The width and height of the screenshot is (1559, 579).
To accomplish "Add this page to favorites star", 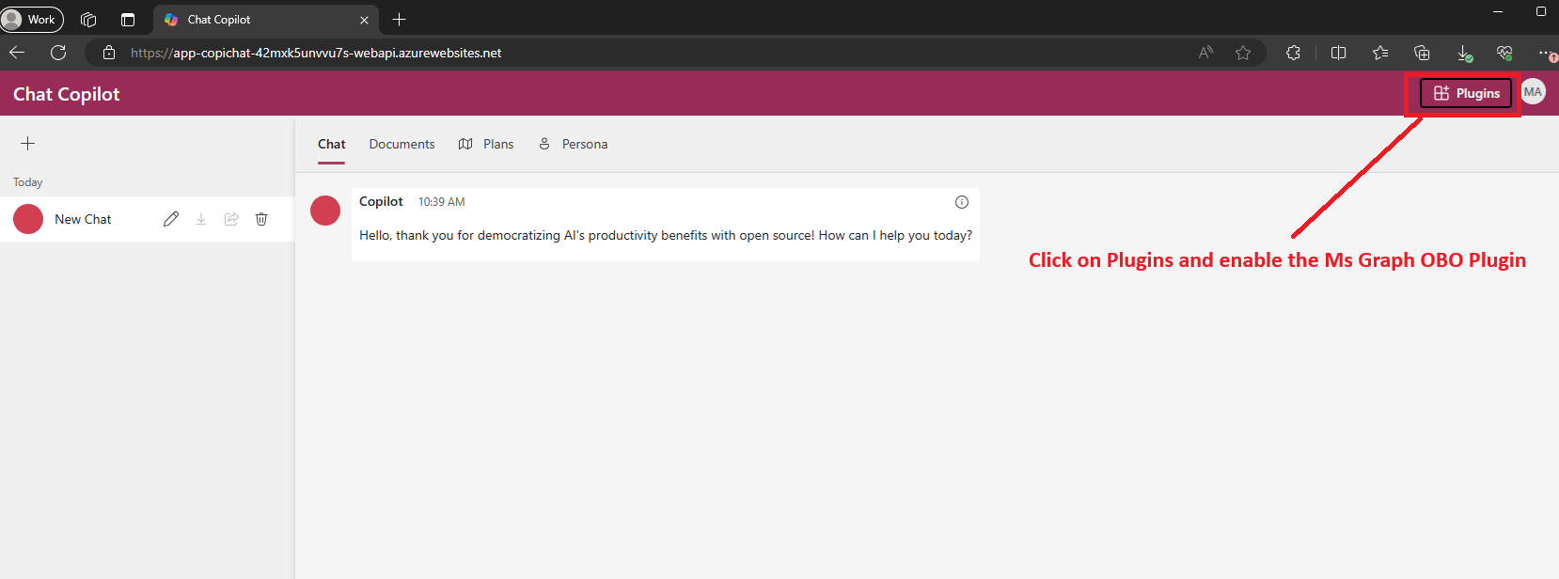I will coord(1243,53).
